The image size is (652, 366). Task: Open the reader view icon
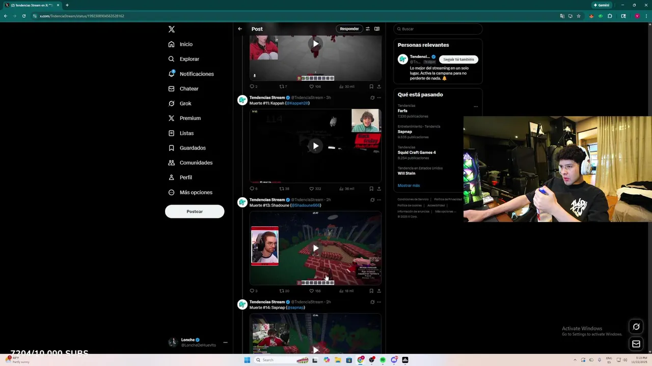pos(377,29)
